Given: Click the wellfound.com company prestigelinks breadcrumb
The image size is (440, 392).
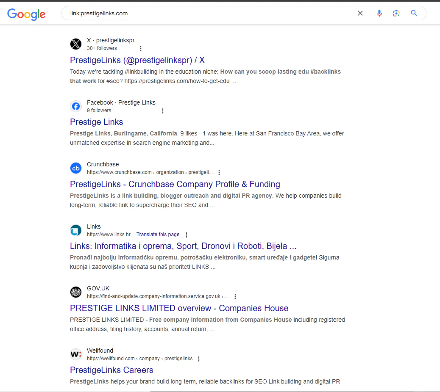Looking at the screenshot, I should pyautogui.click(x=139, y=359).
